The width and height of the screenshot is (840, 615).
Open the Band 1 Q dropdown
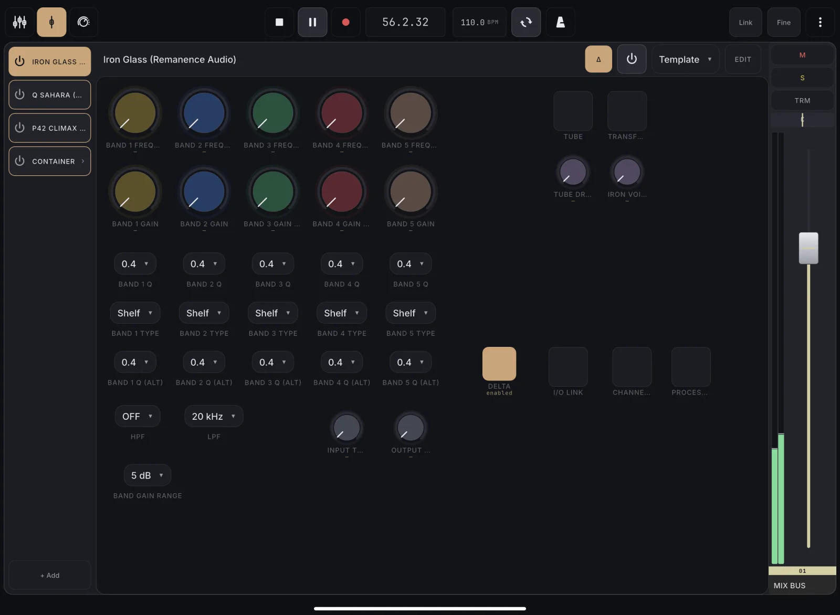[x=135, y=264]
